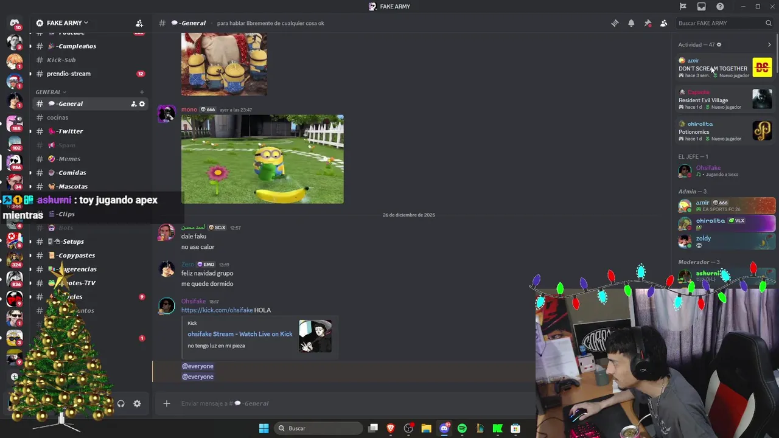Open activity settings gear next to Actividad

click(x=719, y=44)
